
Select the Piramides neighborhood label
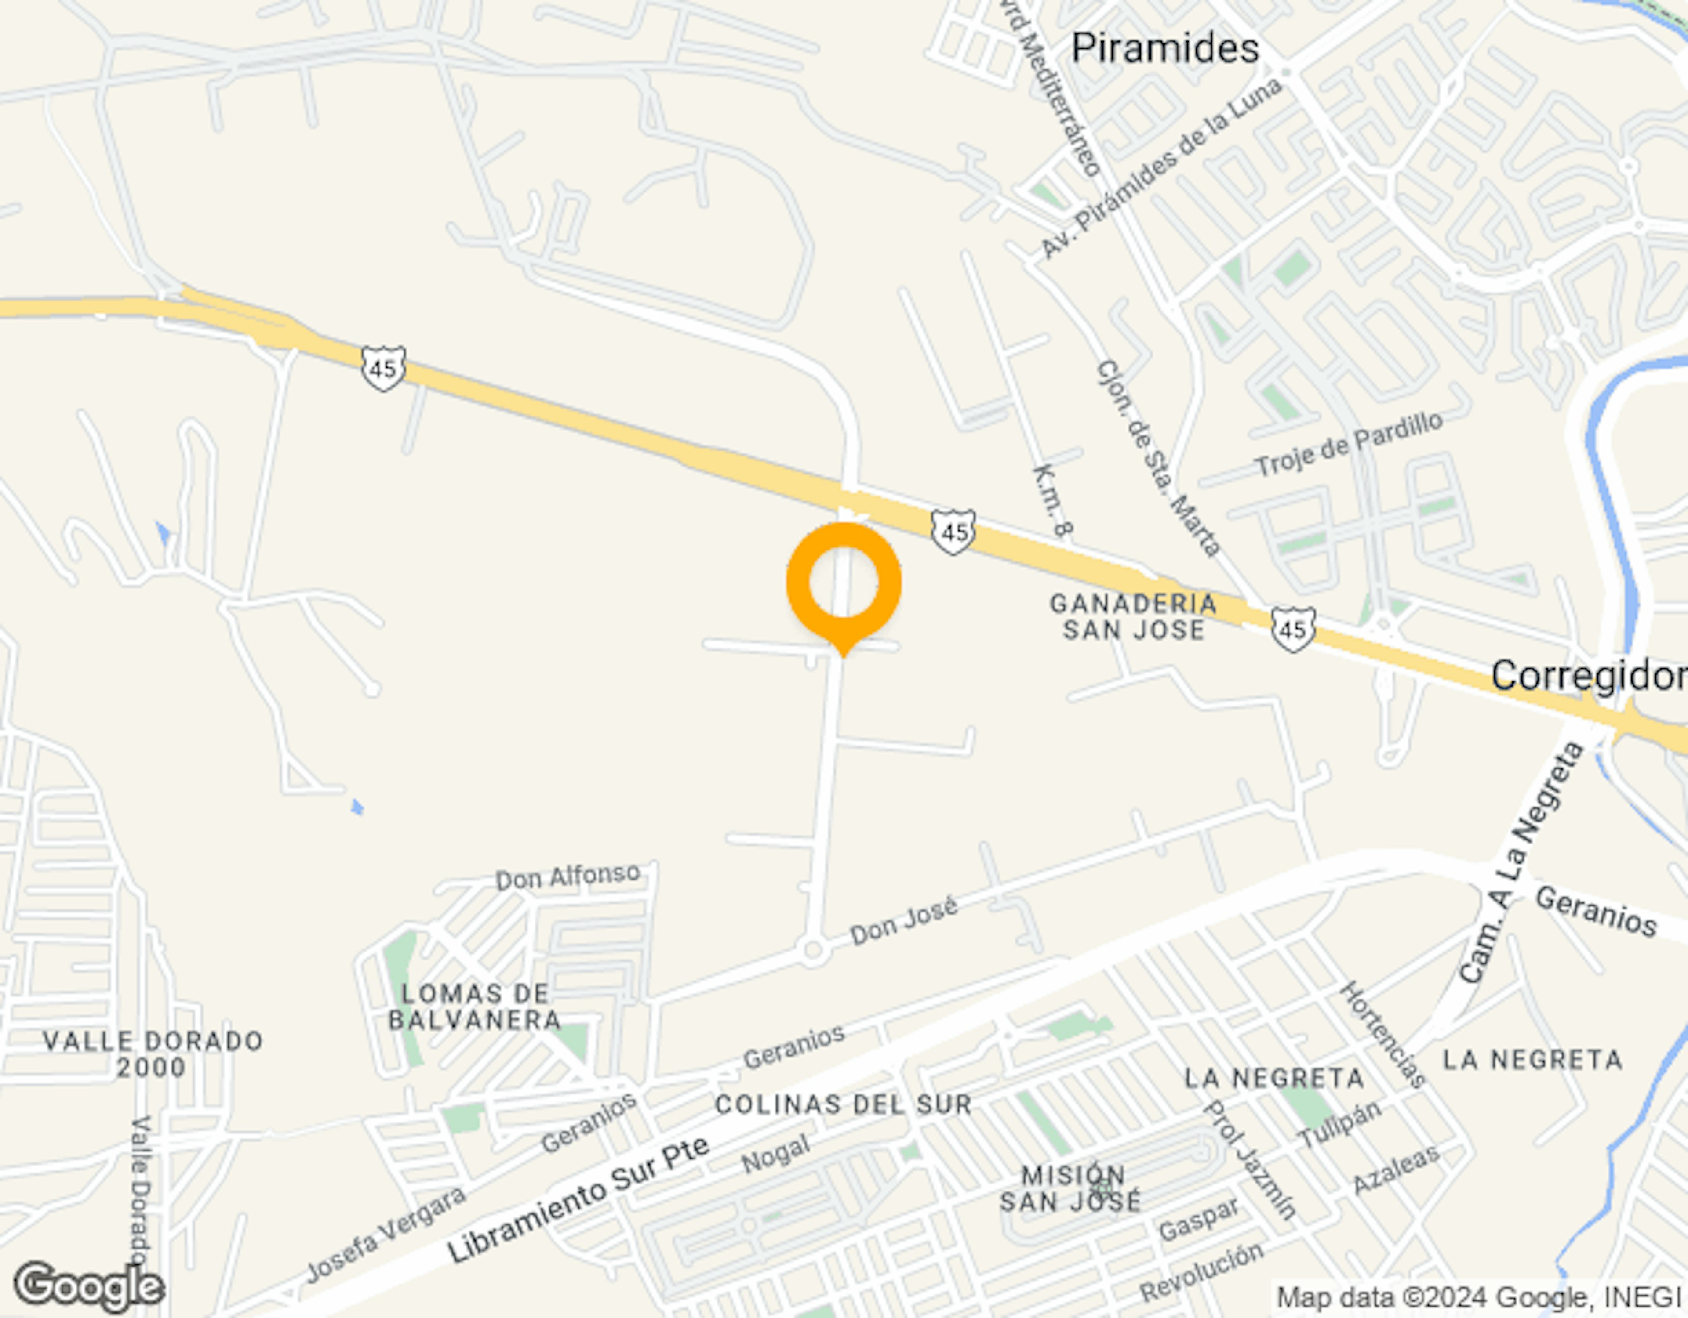coord(1165,48)
